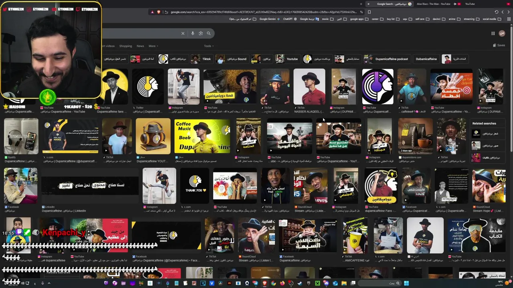
Task: Expand the davinci bookmarks folder
Action: [x=439, y=19]
